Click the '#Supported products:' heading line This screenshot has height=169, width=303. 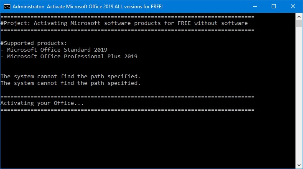click(x=34, y=43)
